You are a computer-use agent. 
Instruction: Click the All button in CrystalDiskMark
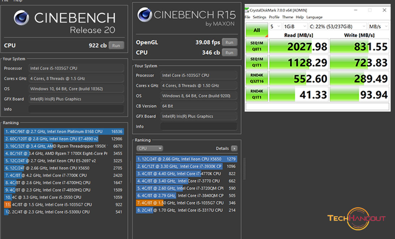257,30
